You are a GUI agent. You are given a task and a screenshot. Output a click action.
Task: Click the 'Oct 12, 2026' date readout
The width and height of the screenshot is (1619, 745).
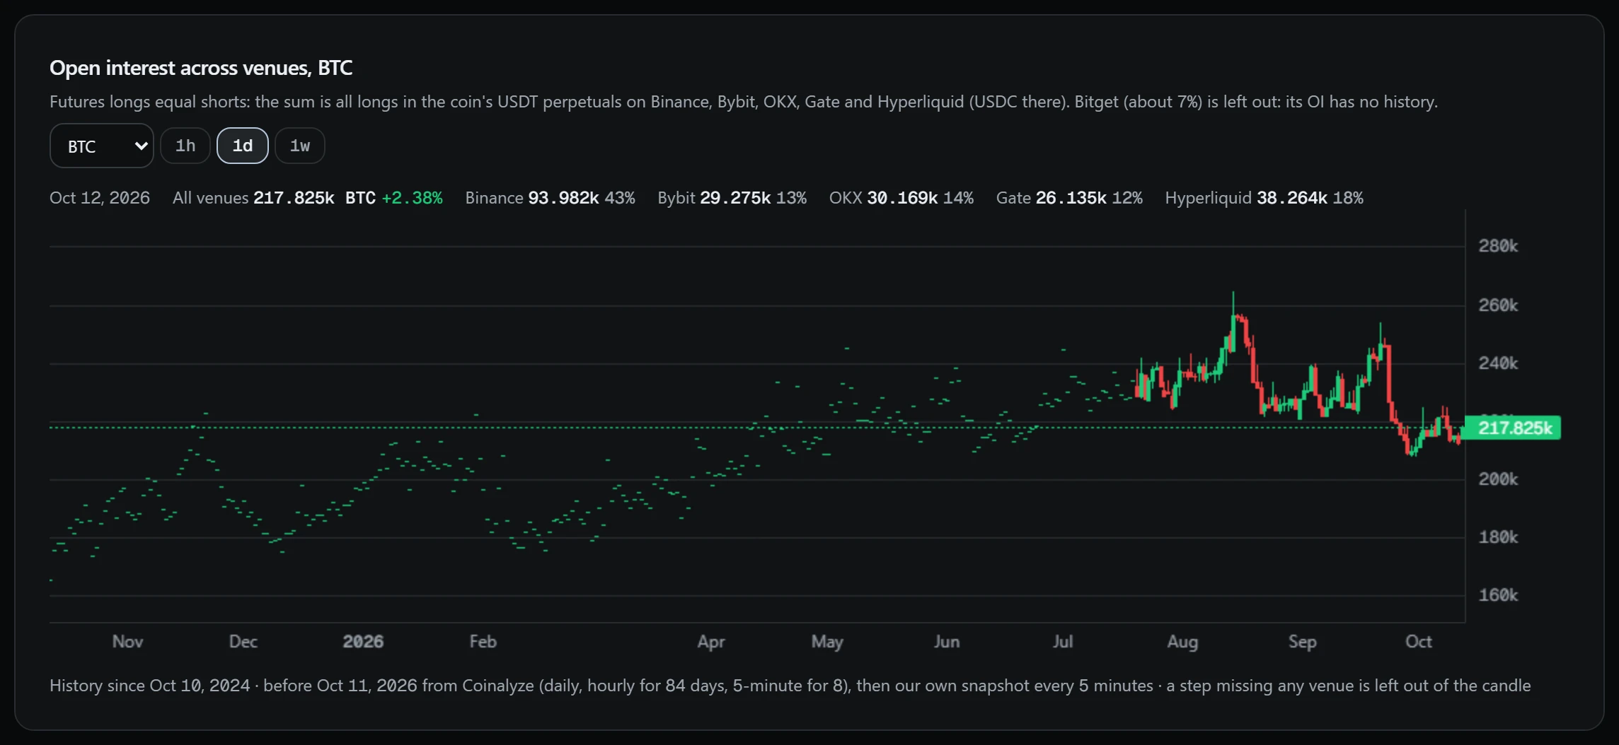click(x=100, y=198)
